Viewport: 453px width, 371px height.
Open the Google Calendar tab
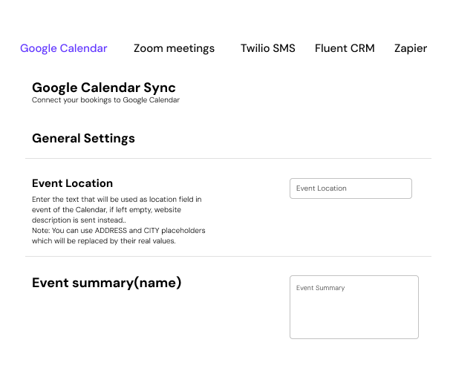click(x=64, y=48)
